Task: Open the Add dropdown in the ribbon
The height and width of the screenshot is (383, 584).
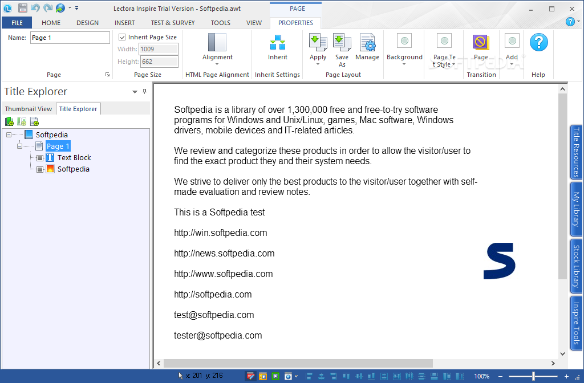Action: (512, 50)
